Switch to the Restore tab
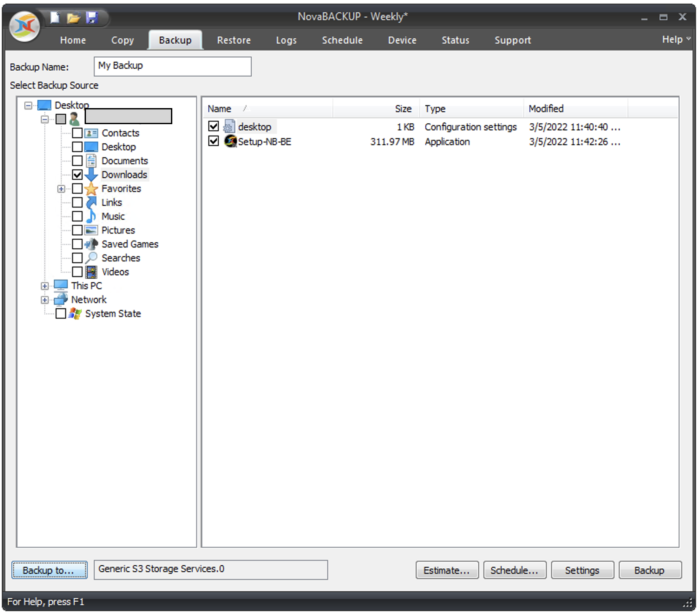Image resolution: width=697 pixels, height=613 pixels. point(234,40)
